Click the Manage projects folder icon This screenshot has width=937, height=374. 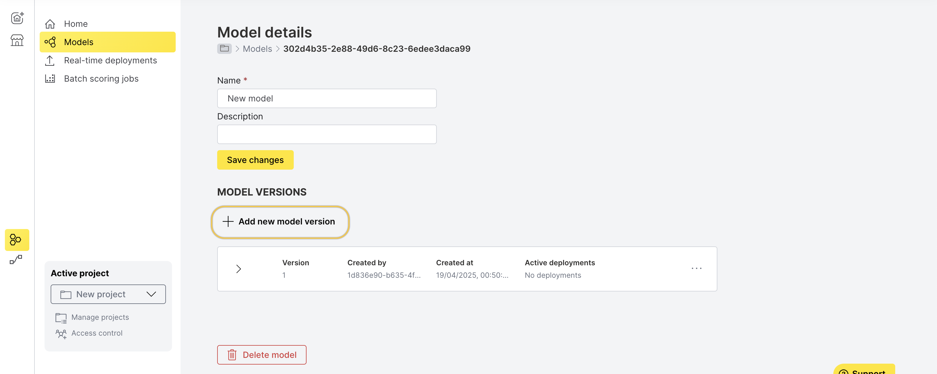coord(61,318)
